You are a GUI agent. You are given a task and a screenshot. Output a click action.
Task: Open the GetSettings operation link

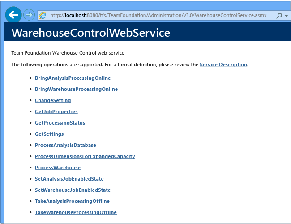tap(49, 134)
